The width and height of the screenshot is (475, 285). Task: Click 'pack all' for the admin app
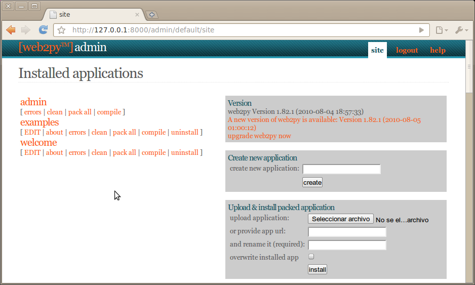tap(80, 112)
